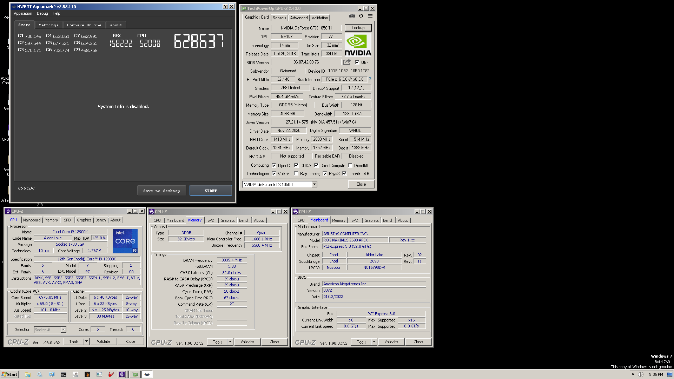Screen dimensions: 674x379
Task: Open the Aquamark Application menu
Action: [23, 13]
